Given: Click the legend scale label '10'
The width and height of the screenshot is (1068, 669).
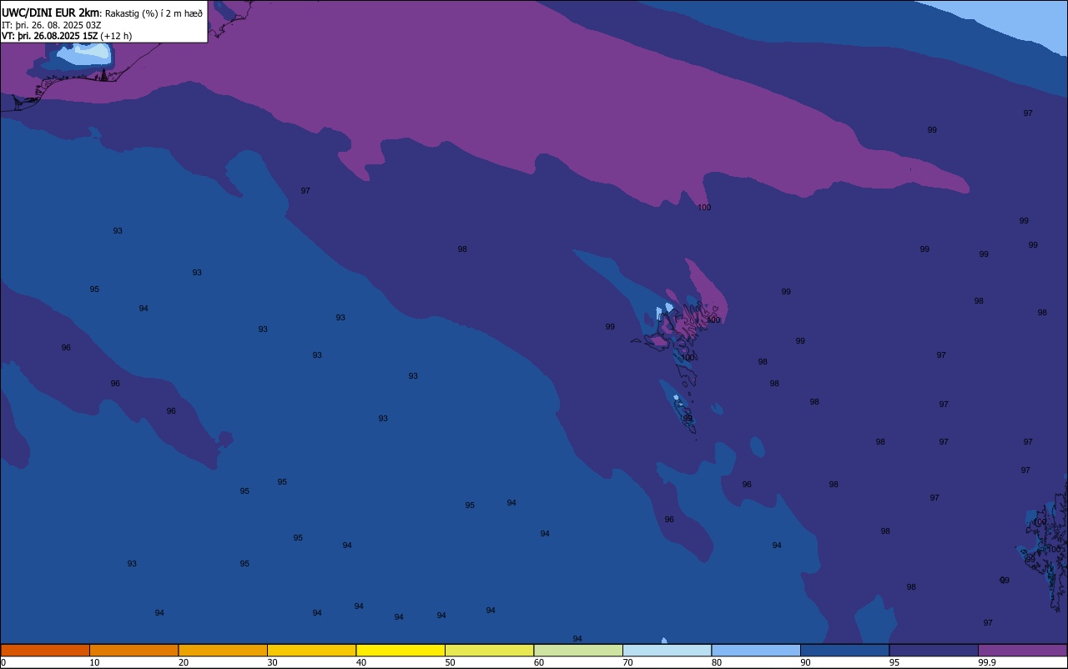Looking at the screenshot, I should click(94, 662).
